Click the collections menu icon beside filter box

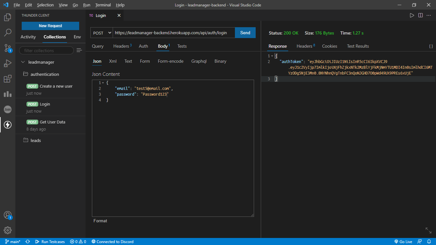(x=79, y=50)
